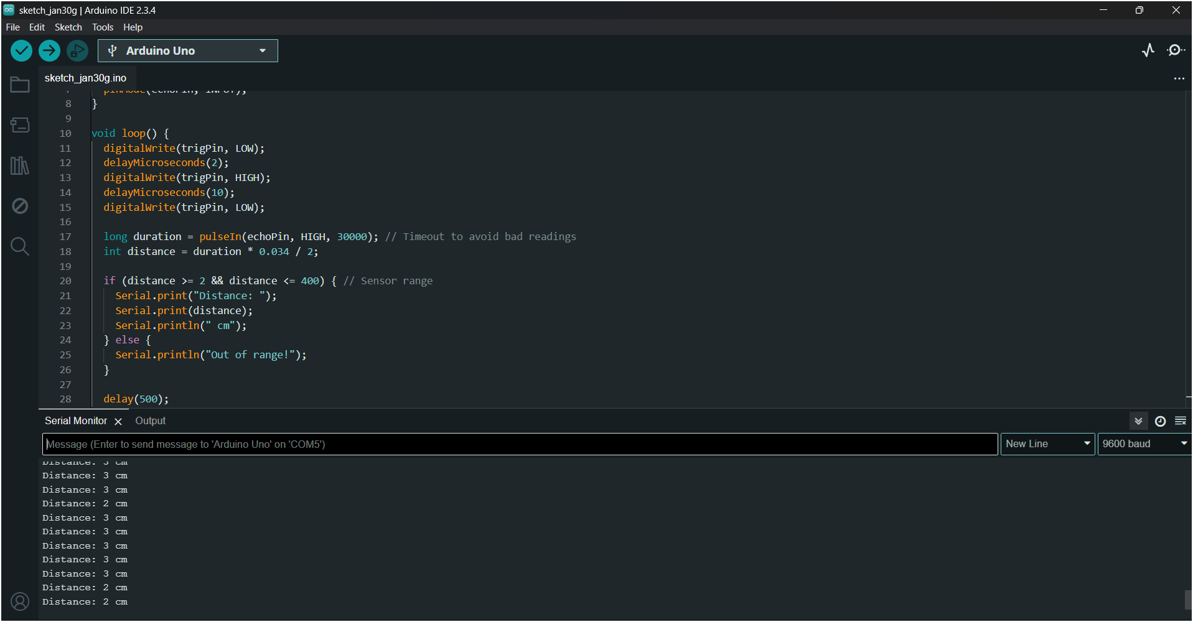Click the Verify sketch checkmark button
The height and width of the screenshot is (622, 1193).
[x=21, y=50]
